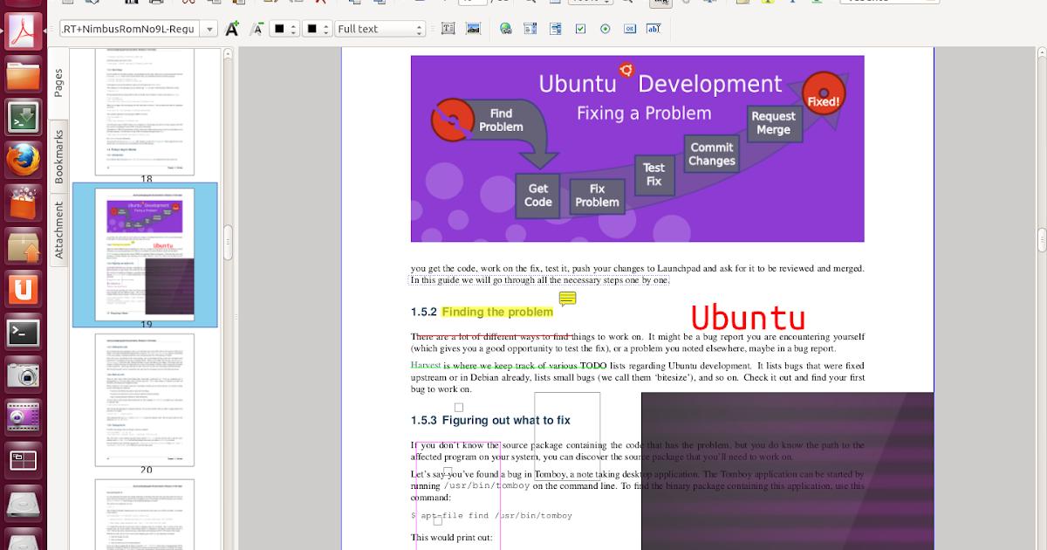Open the yellow sticky note annotation

568,299
